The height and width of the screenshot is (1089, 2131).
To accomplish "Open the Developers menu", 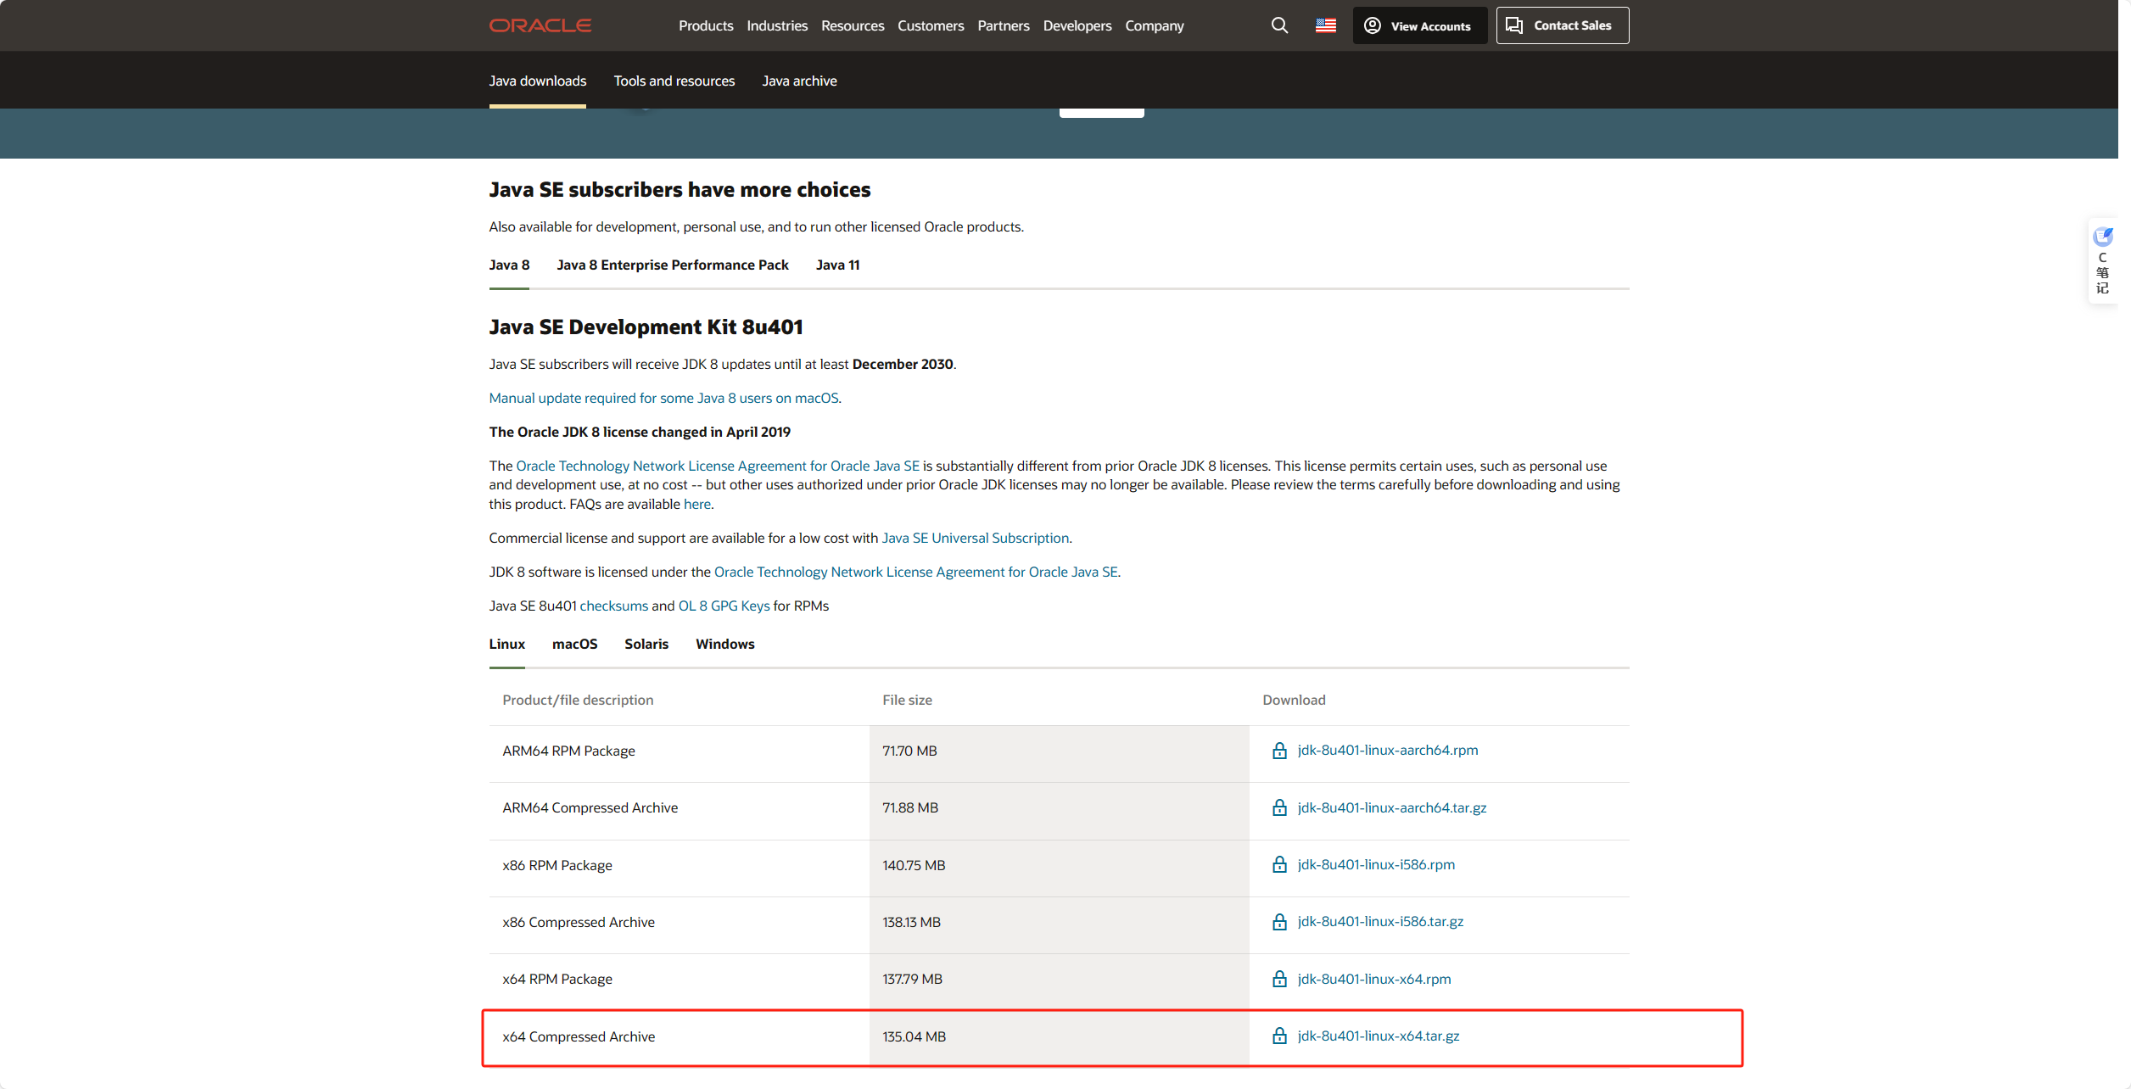I will 1077,25.
